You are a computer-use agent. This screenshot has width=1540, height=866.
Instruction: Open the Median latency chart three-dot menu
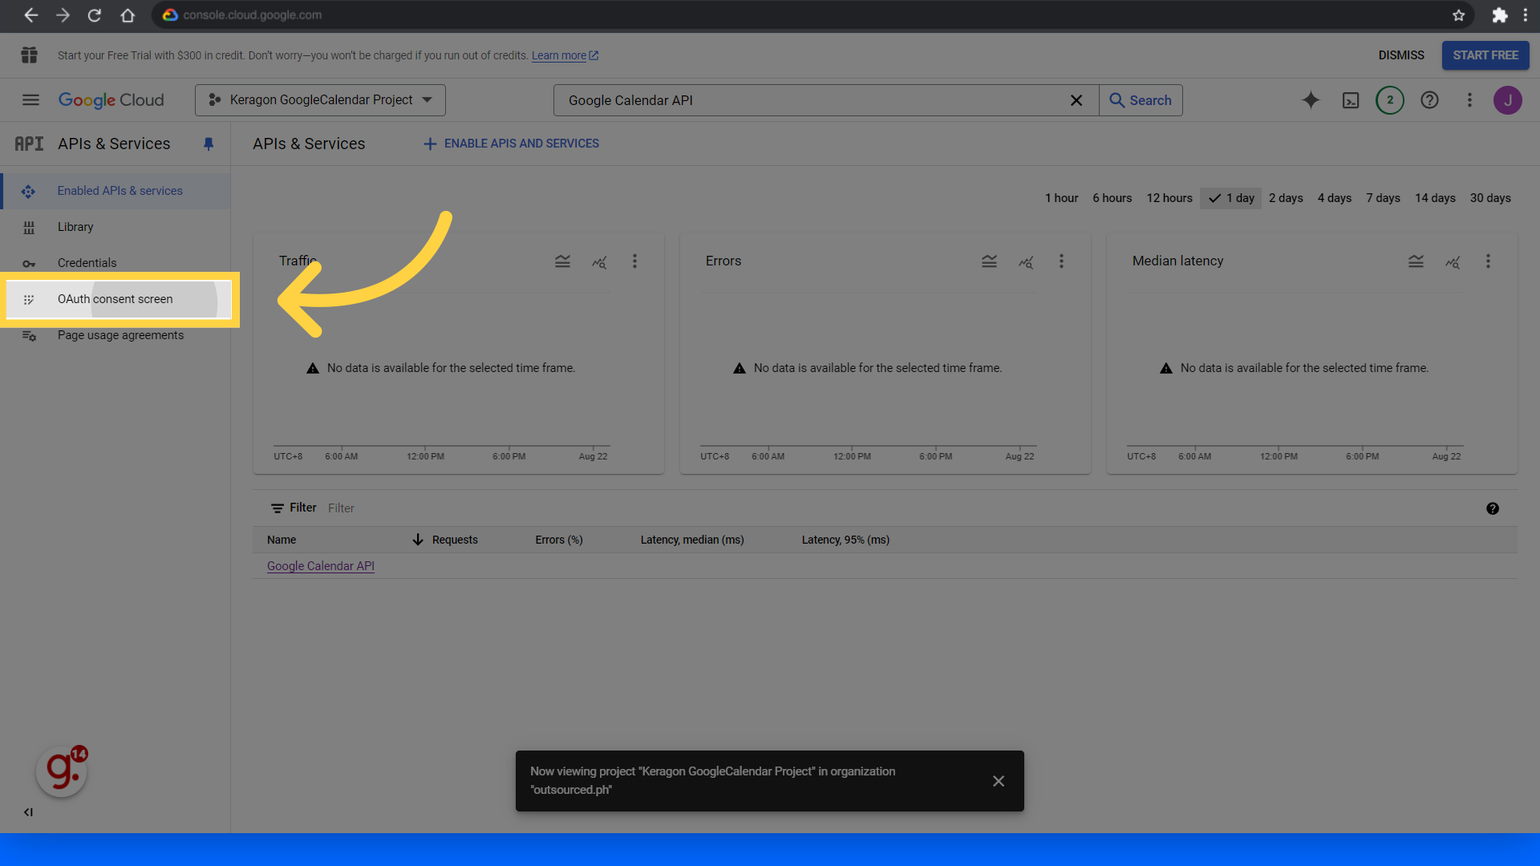point(1488,261)
